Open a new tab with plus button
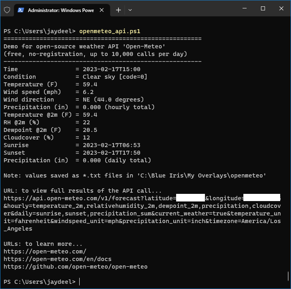Image resolution: width=291 pixels, height=289 pixels. point(118,10)
